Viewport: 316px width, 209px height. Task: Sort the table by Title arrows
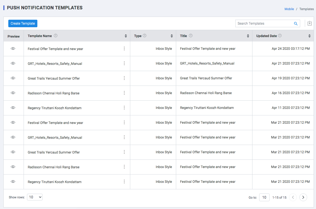click(x=248, y=36)
